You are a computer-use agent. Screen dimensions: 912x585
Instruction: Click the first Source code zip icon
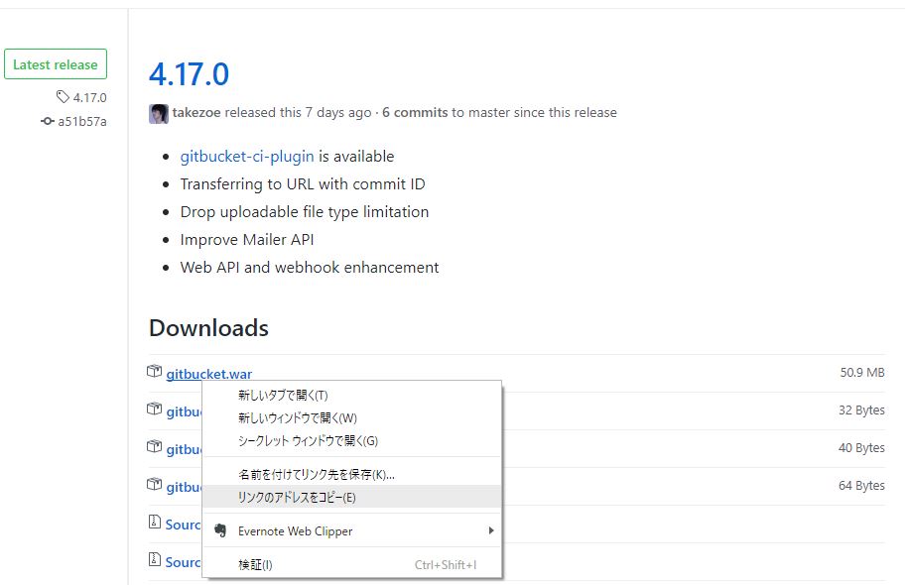154,523
